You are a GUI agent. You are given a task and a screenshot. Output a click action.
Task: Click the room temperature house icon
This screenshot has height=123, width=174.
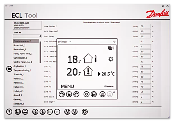[x=88, y=71]
